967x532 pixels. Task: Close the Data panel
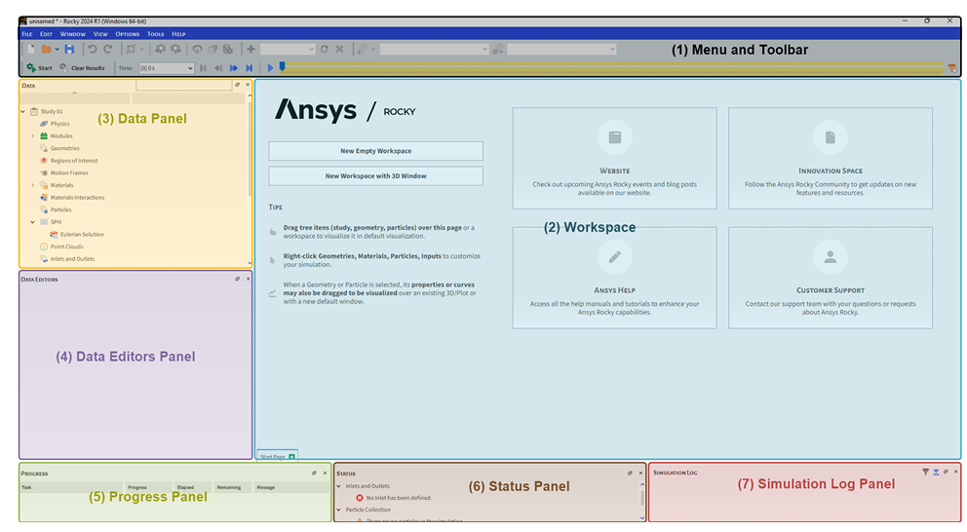[248, 85]
